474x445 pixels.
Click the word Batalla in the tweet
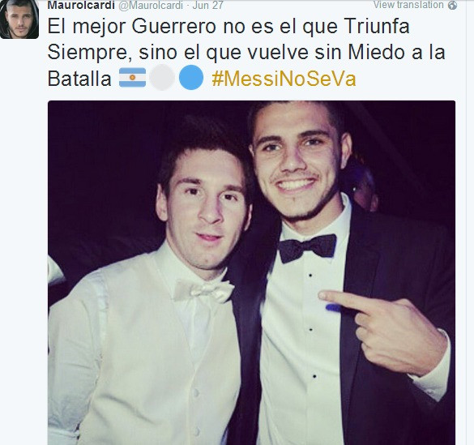[x=79, y=79]
